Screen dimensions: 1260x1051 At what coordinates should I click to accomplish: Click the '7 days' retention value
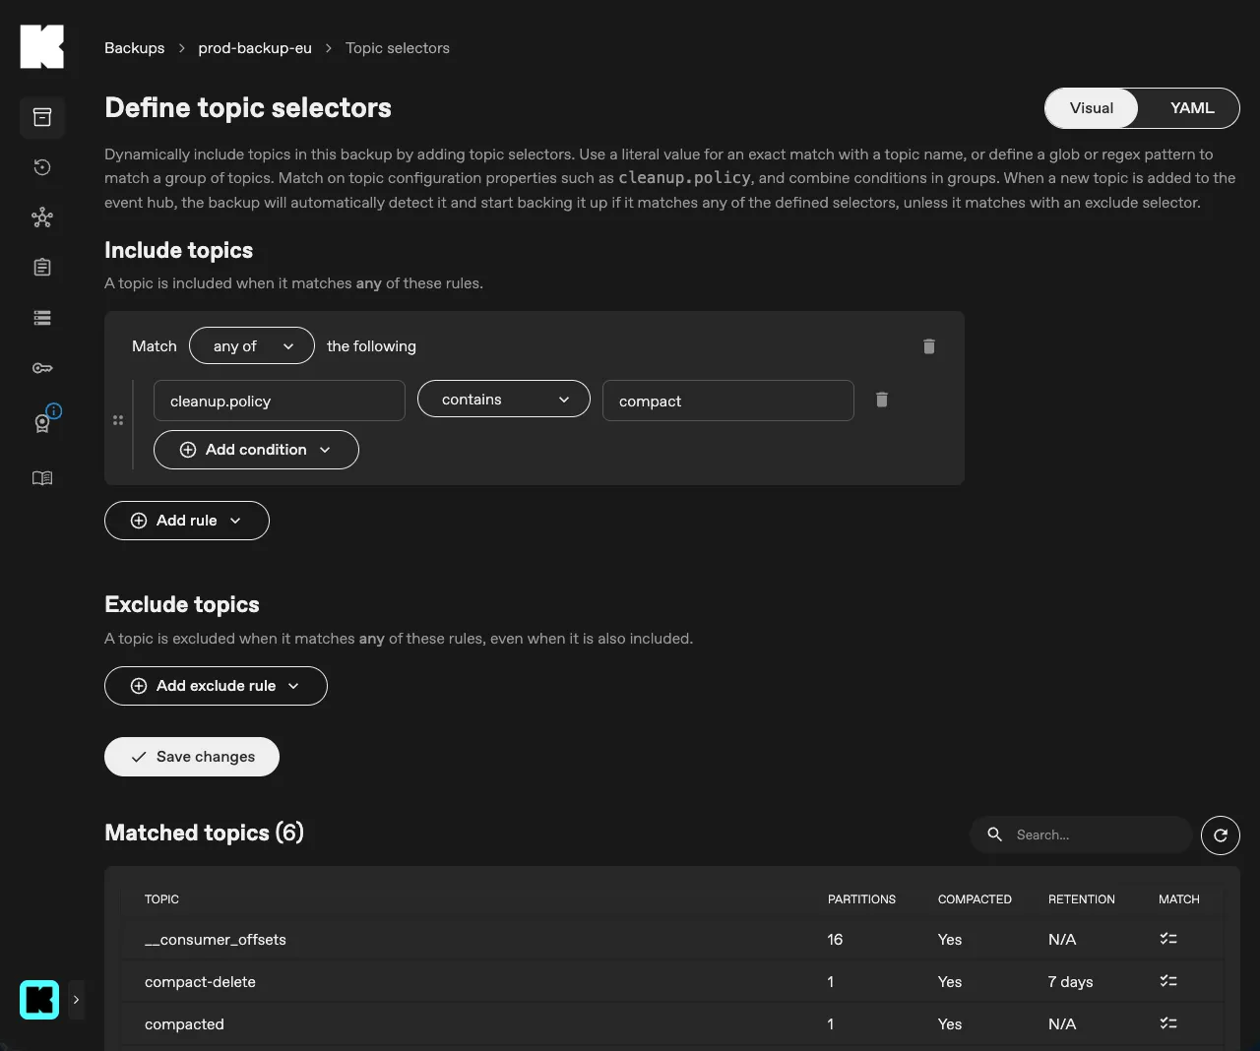click(1070, 982)
